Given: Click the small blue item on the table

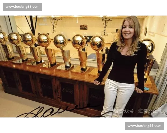Looking at the screenshot, I should tap(147, 89).
